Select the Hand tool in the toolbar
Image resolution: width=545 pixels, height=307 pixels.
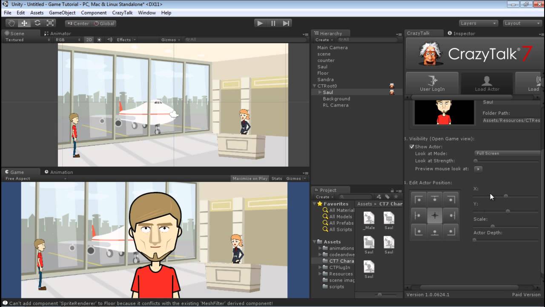pos(11,23)
